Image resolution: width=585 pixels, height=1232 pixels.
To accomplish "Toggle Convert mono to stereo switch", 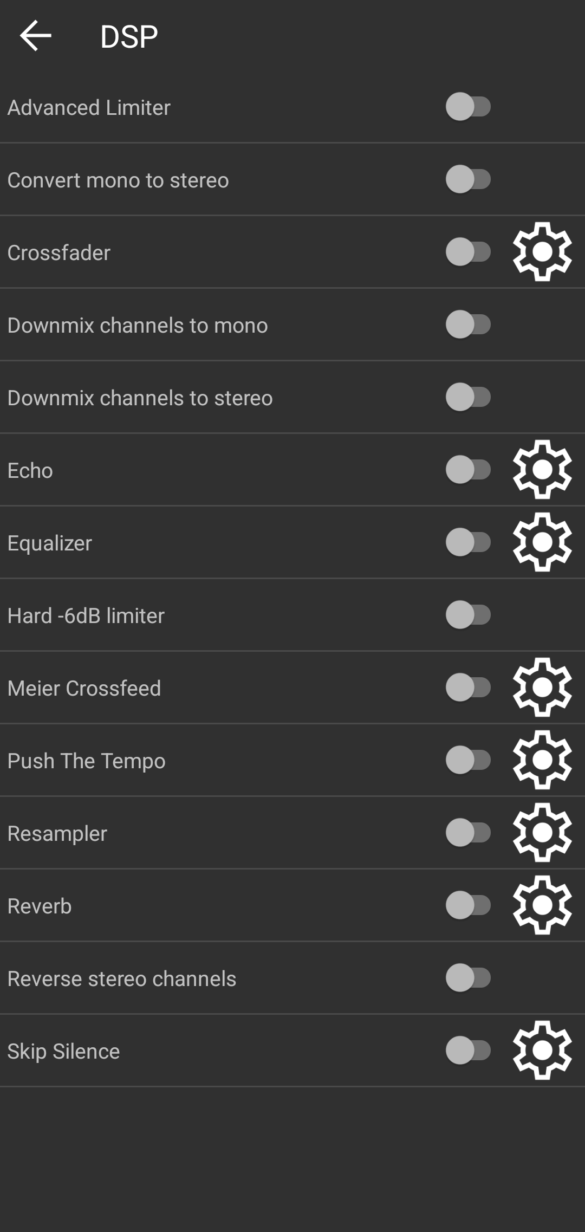I will click(469, 179).
